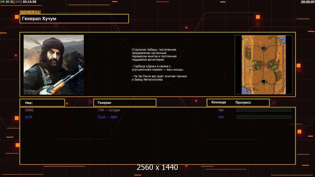Click the Прогресс column header

pyautogui.click(x=243, y=102)
